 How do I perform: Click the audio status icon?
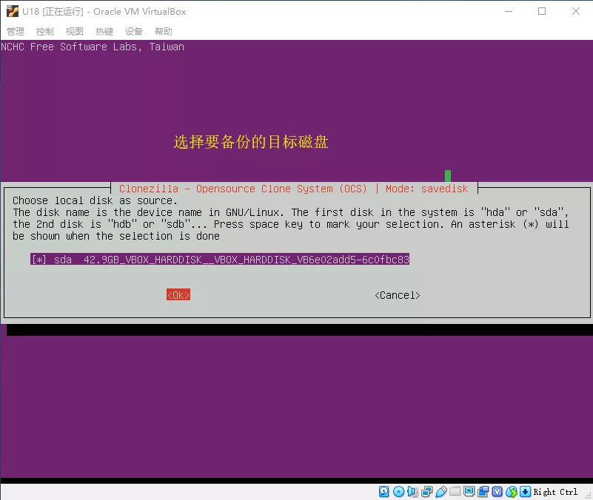[x=412, y=491]
